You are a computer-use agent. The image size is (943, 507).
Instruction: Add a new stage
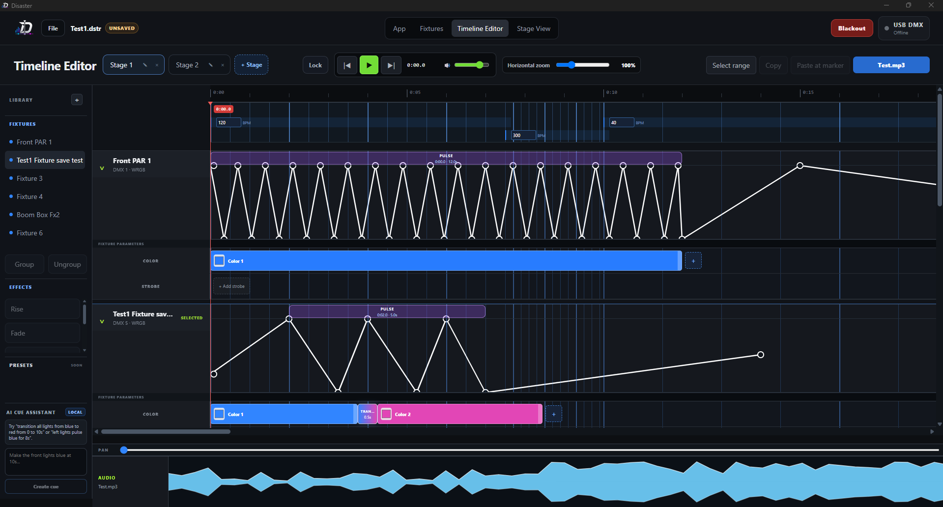click(x=252, y=65)
